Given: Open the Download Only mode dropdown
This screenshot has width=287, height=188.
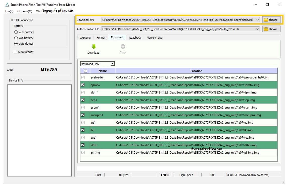Looking at the screenshot, I should 112,64.
